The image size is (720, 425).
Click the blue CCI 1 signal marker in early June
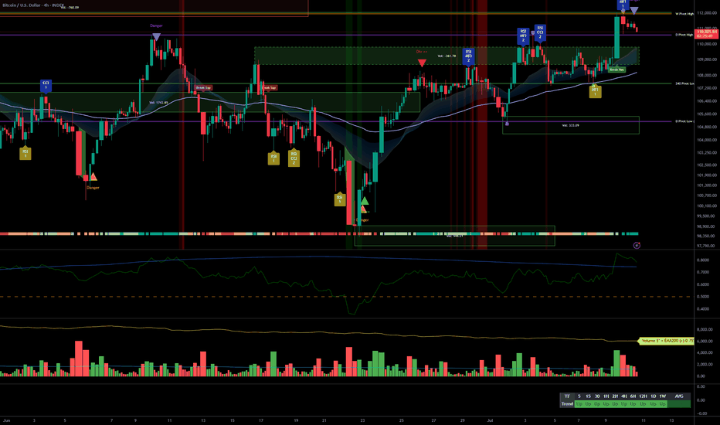[x=46, y=86]
